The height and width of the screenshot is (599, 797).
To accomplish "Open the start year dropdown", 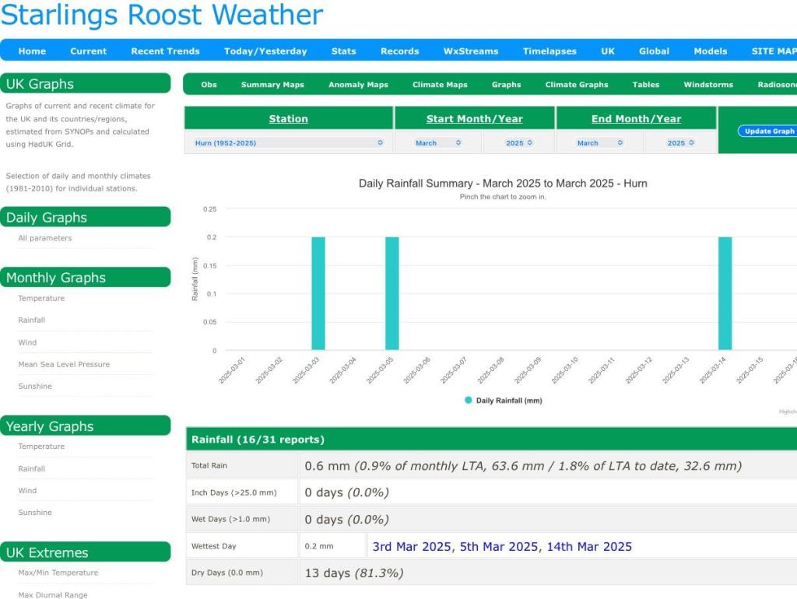I will [x=519, y=143].
